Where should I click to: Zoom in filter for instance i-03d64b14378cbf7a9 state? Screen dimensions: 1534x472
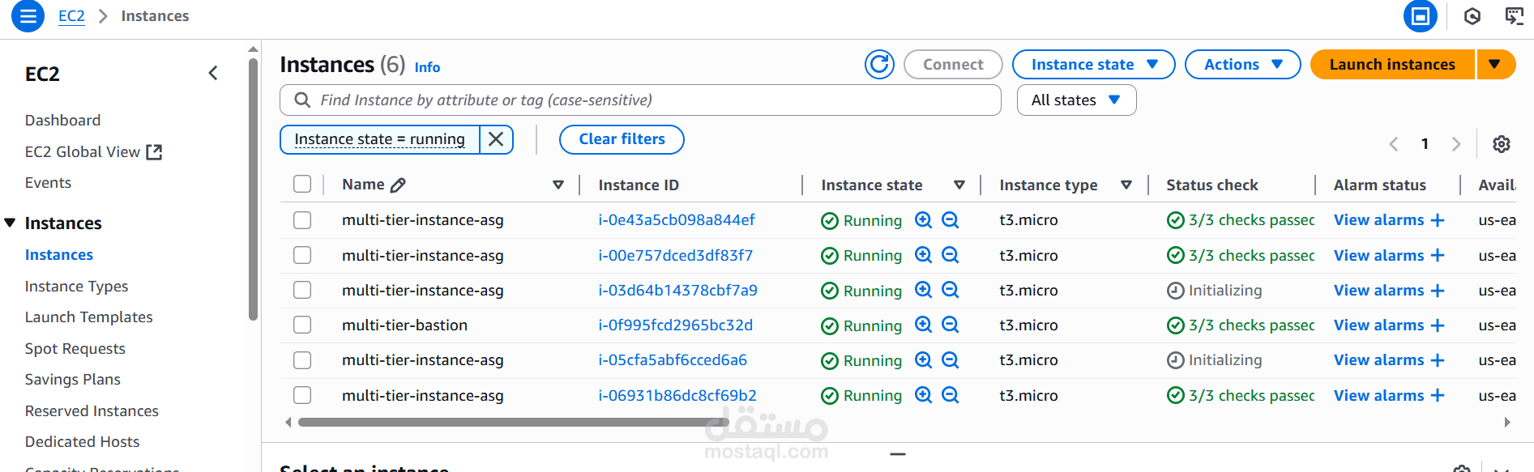pos(923,290)
